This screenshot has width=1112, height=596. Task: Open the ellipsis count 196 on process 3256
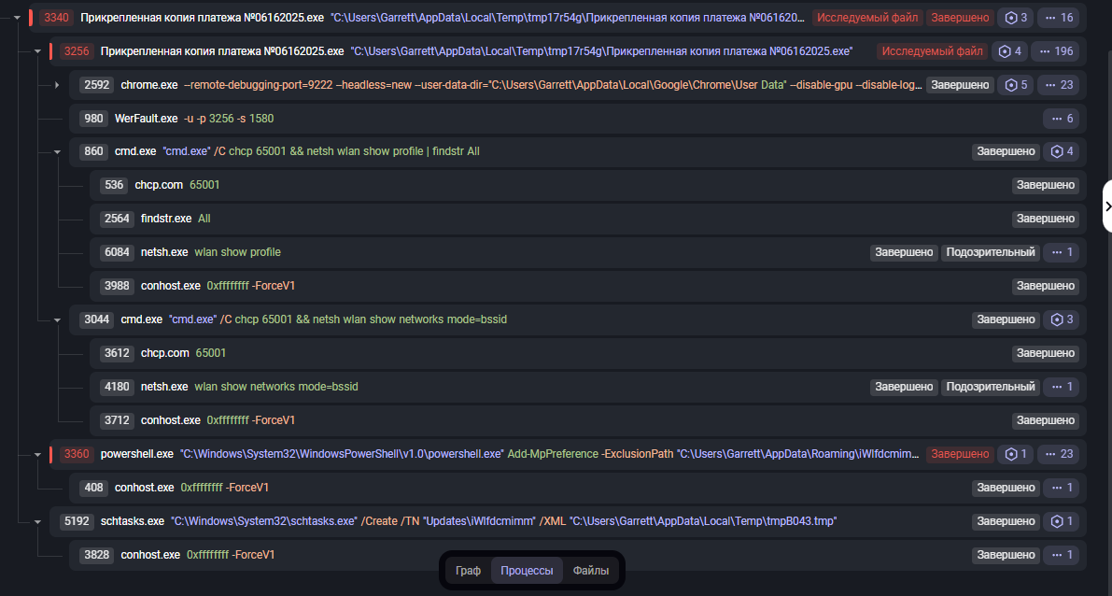[x=1056, y=51]
